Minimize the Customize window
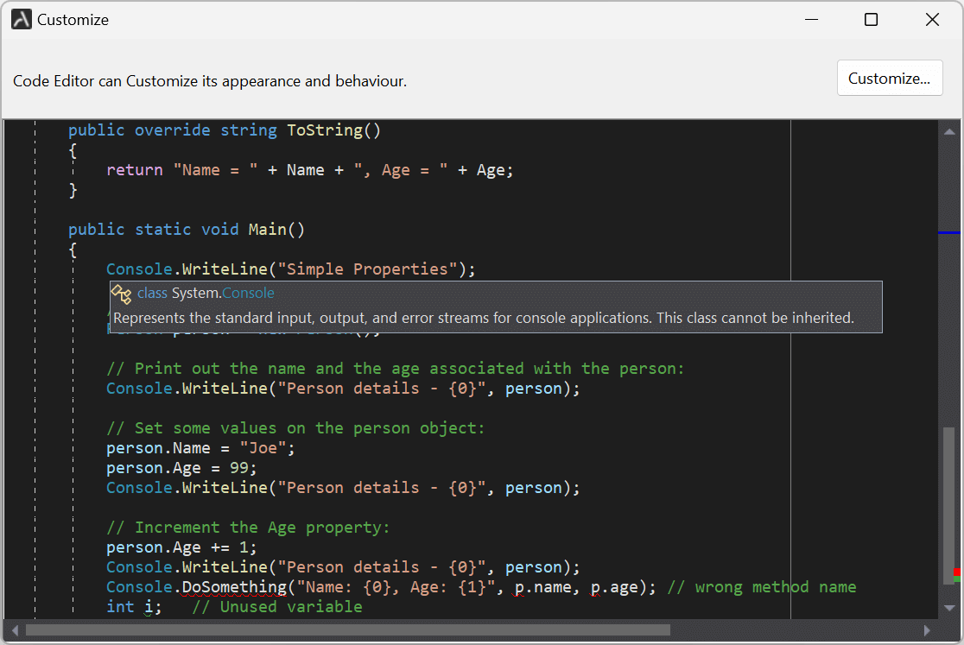Screen dimensions: 964x645 click(811, 20)
